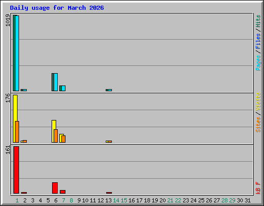Image resolution: width=264 pixels, height=206 pixels.
Task: Click day label 11 on the x-axis
Action: tap(93, 200)
